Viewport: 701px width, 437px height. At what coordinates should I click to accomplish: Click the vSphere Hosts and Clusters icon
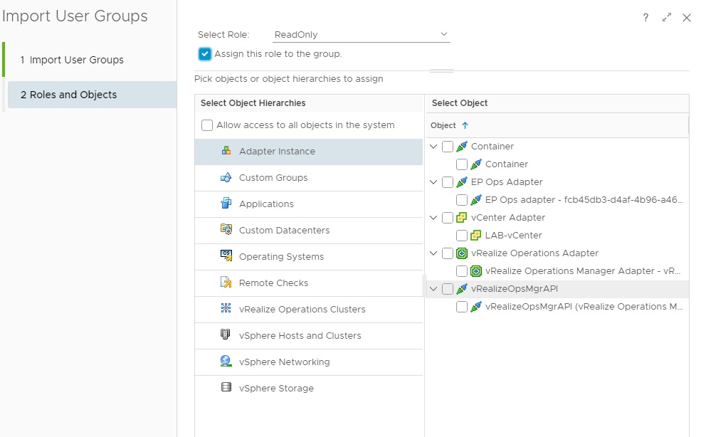[226, 335]
